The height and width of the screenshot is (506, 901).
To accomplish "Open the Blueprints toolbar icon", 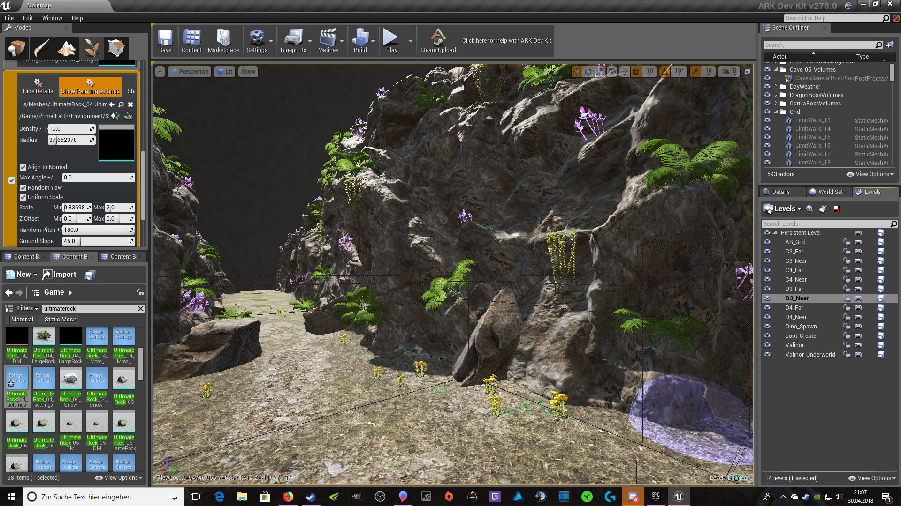I will pos(293,41).
